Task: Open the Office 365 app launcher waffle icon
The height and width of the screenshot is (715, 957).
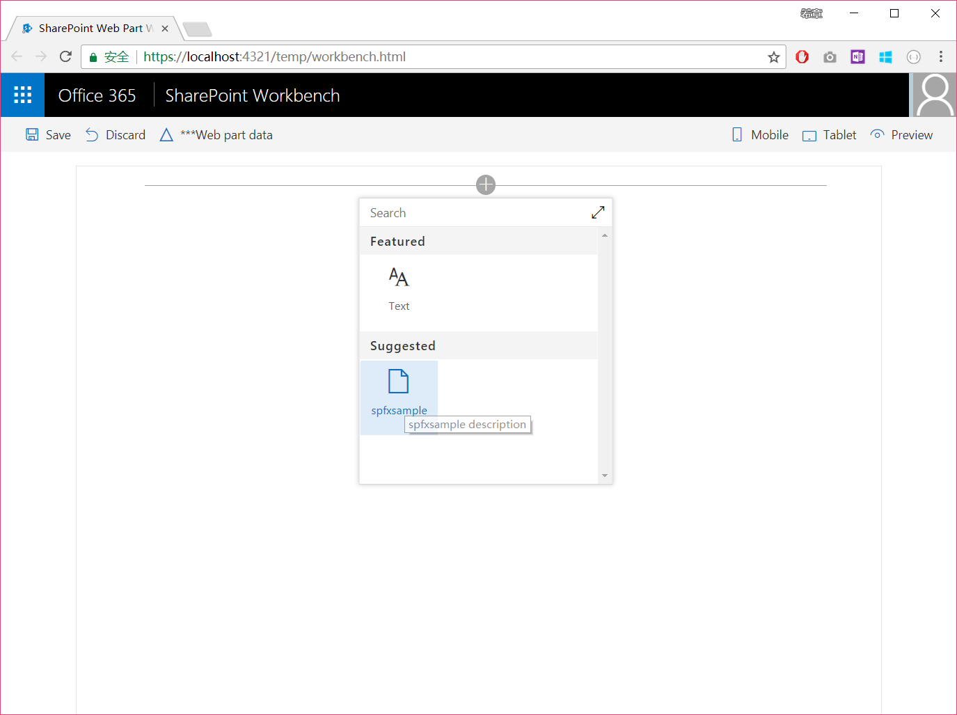Action: 22,95
